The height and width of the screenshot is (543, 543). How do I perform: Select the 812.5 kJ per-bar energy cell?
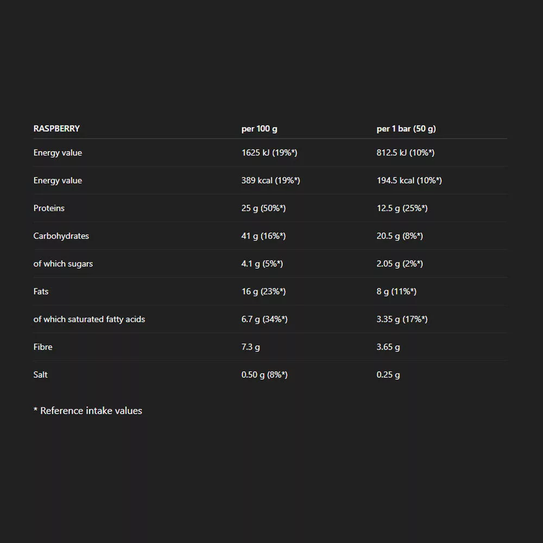point(405,153)
